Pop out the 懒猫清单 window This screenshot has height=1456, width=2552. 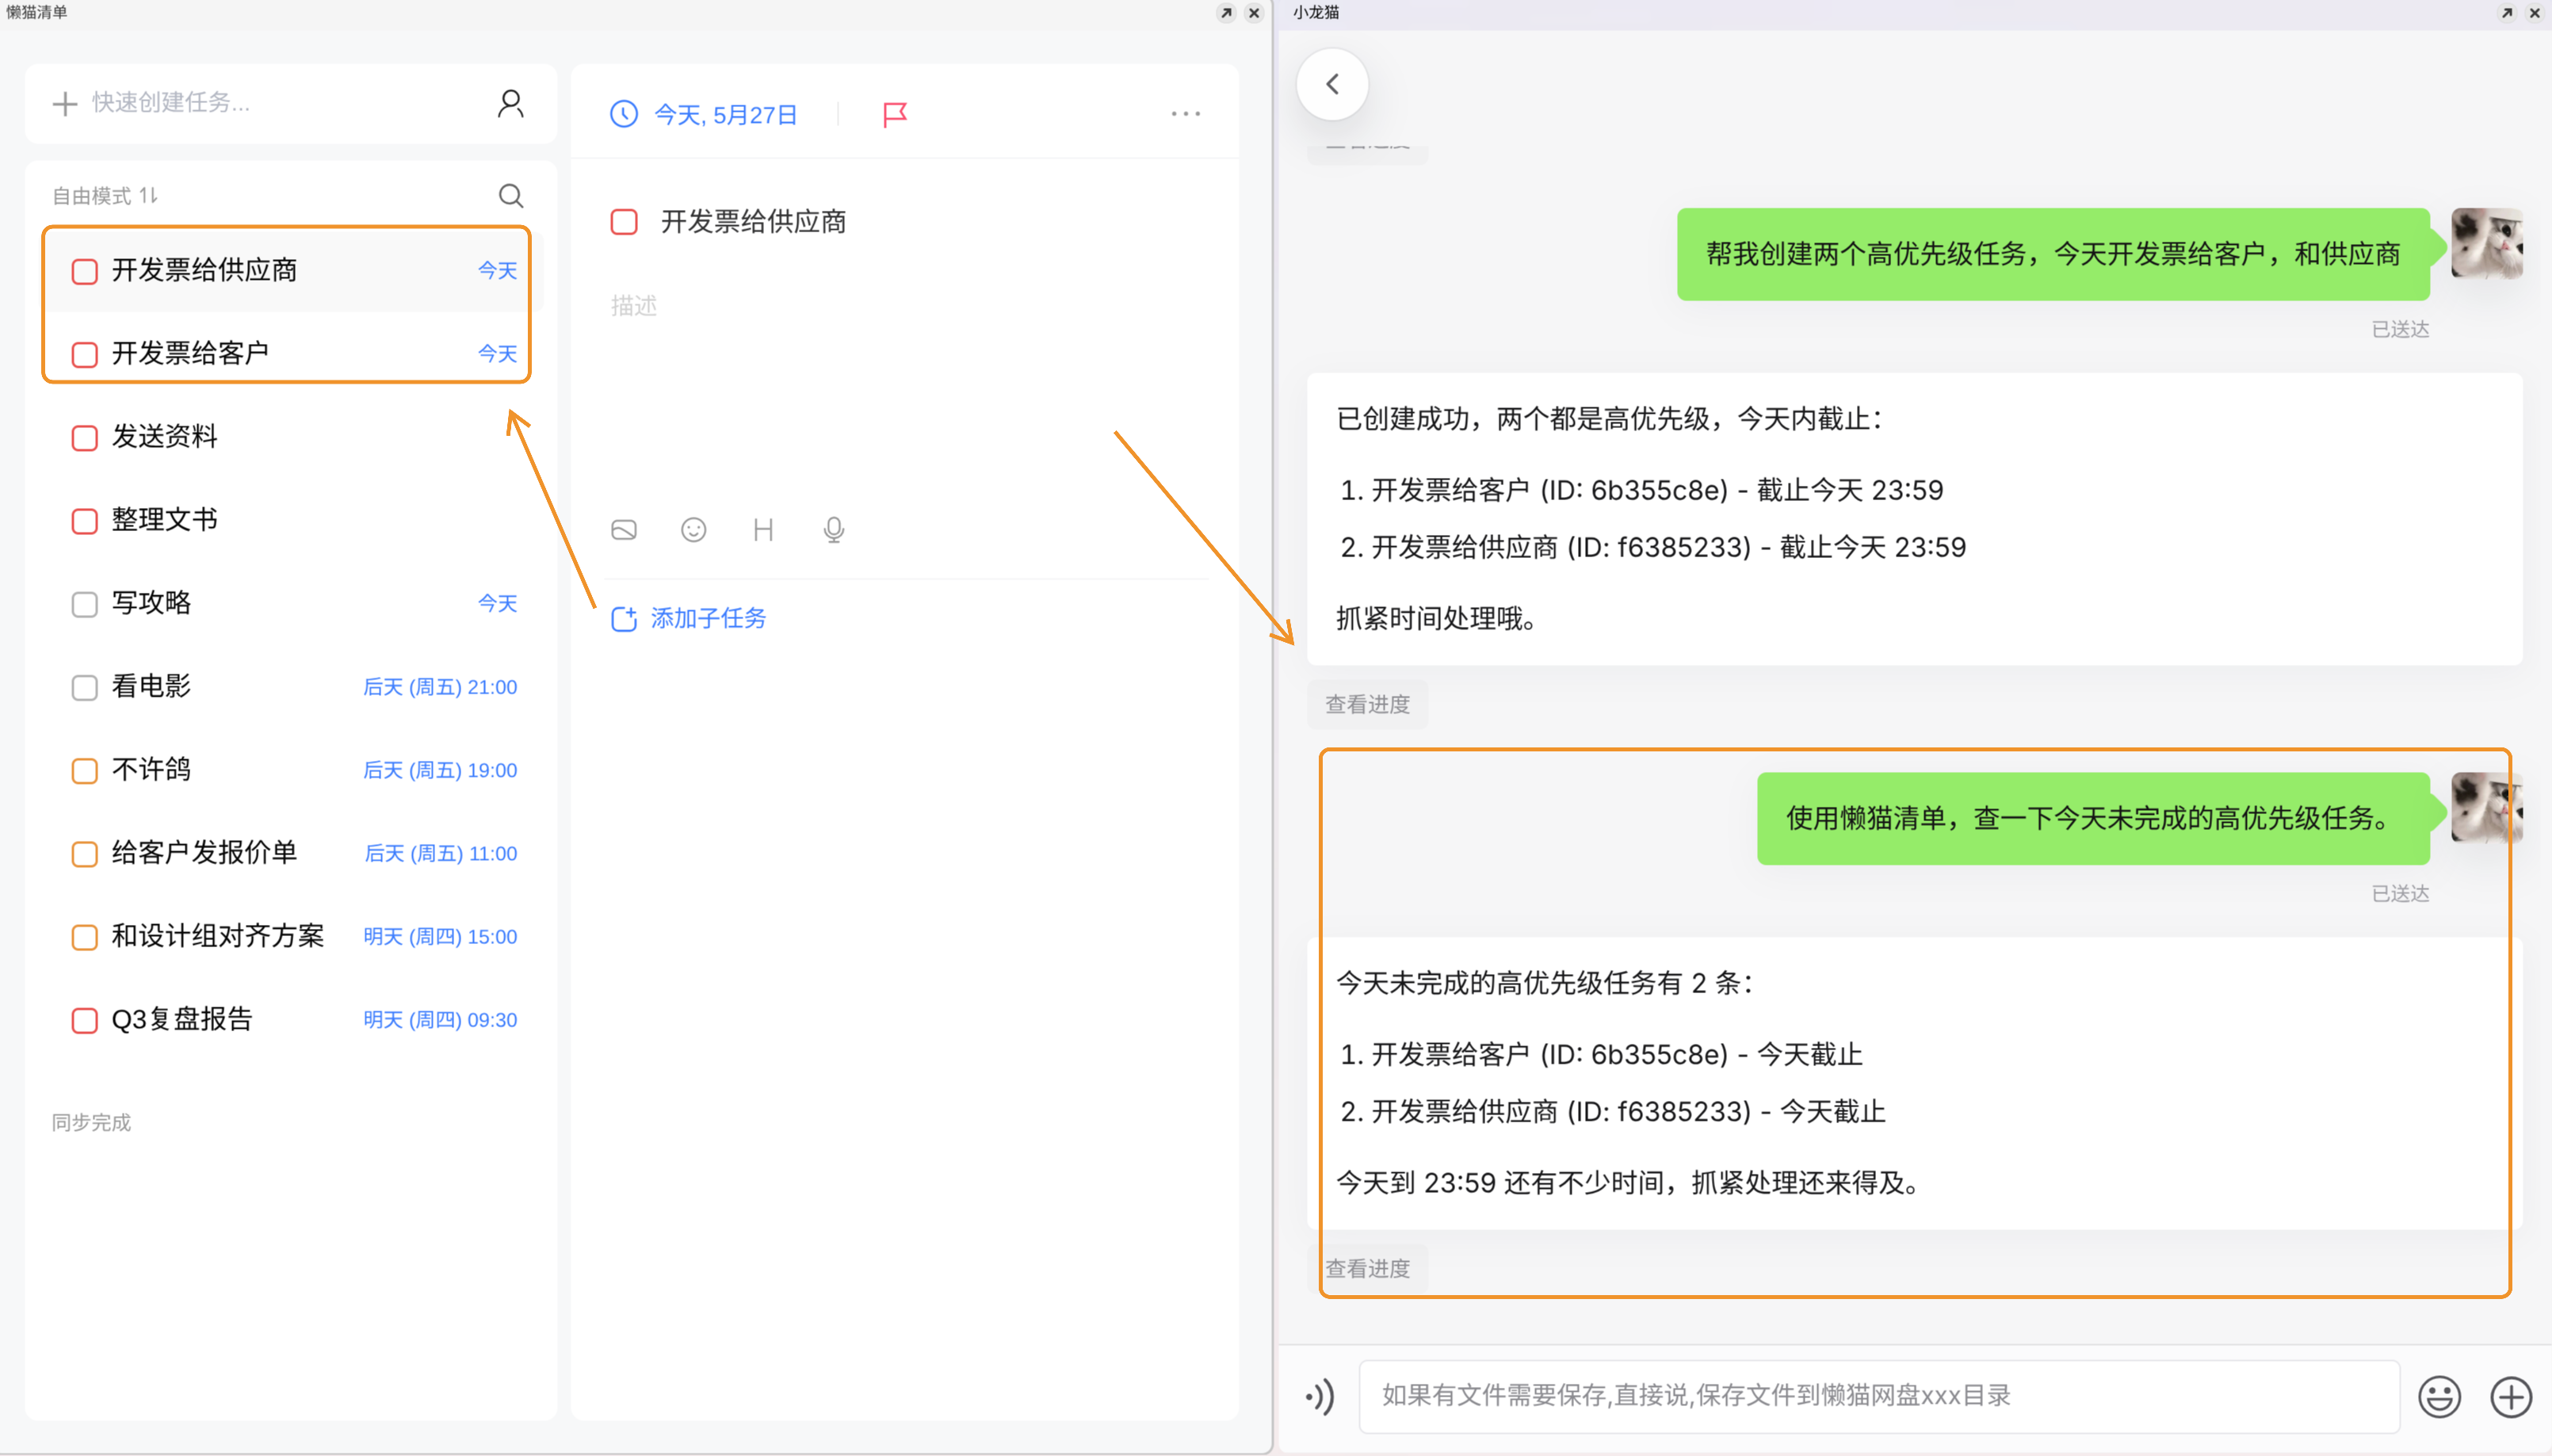[x=1227, y=13]
